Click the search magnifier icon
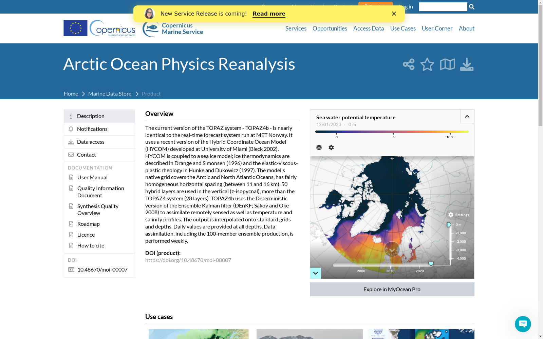This screenshot has height=339, width=543. (471, 7)
